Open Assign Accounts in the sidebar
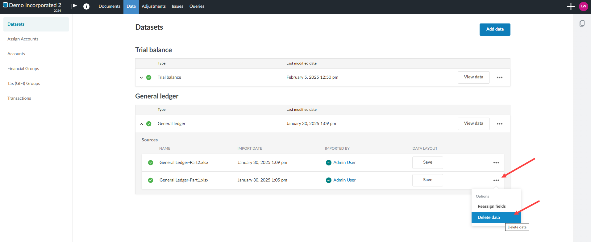 tap(23, 39)
